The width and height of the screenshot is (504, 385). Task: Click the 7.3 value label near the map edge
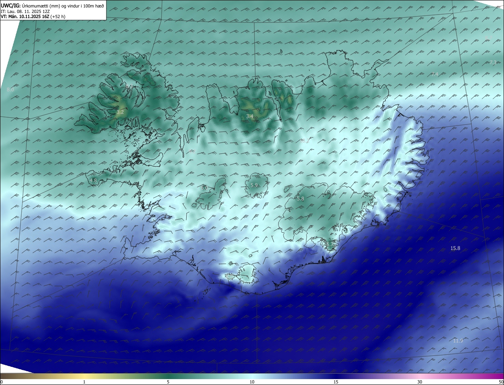[493, 63]
